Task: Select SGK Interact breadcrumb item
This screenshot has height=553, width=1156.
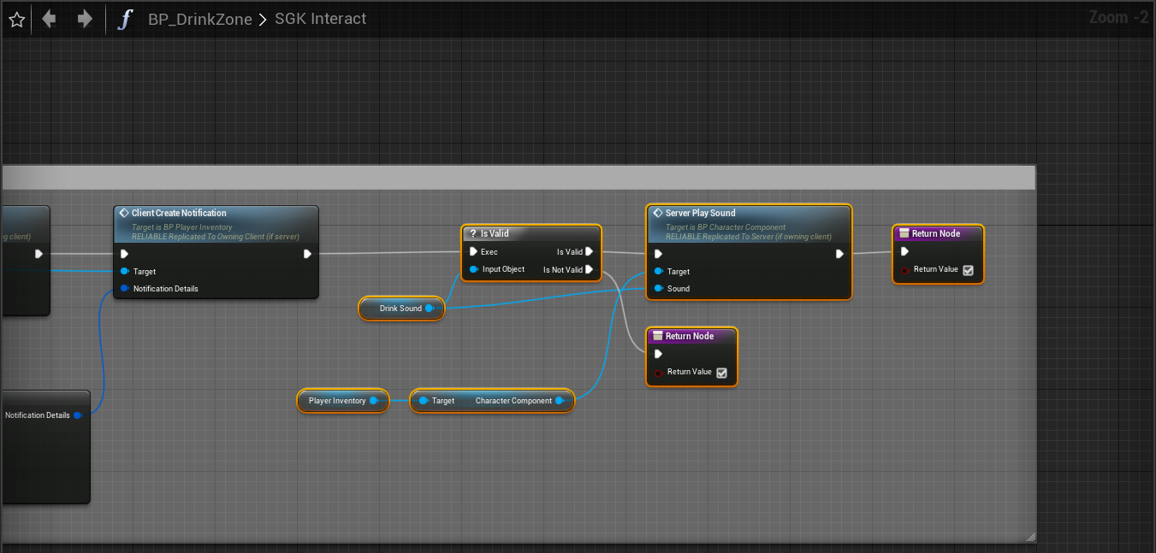Action: pyautogui.click(x=320, y=19)
